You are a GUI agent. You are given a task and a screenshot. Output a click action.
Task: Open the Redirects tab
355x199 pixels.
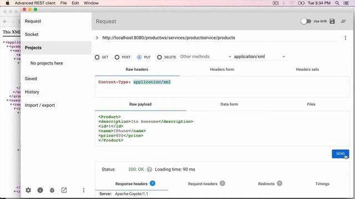pos(266,184)
